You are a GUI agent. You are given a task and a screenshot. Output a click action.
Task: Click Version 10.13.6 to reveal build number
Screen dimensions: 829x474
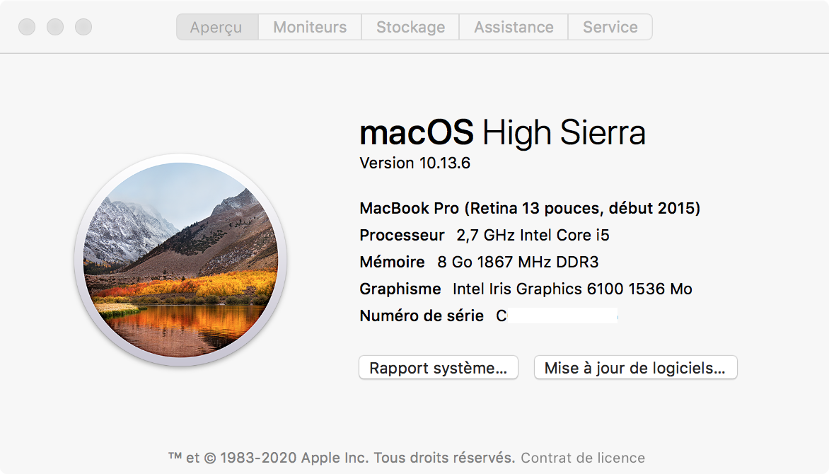[415, 163]
